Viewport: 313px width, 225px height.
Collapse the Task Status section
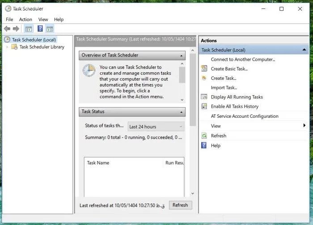[x=181, y=112]
